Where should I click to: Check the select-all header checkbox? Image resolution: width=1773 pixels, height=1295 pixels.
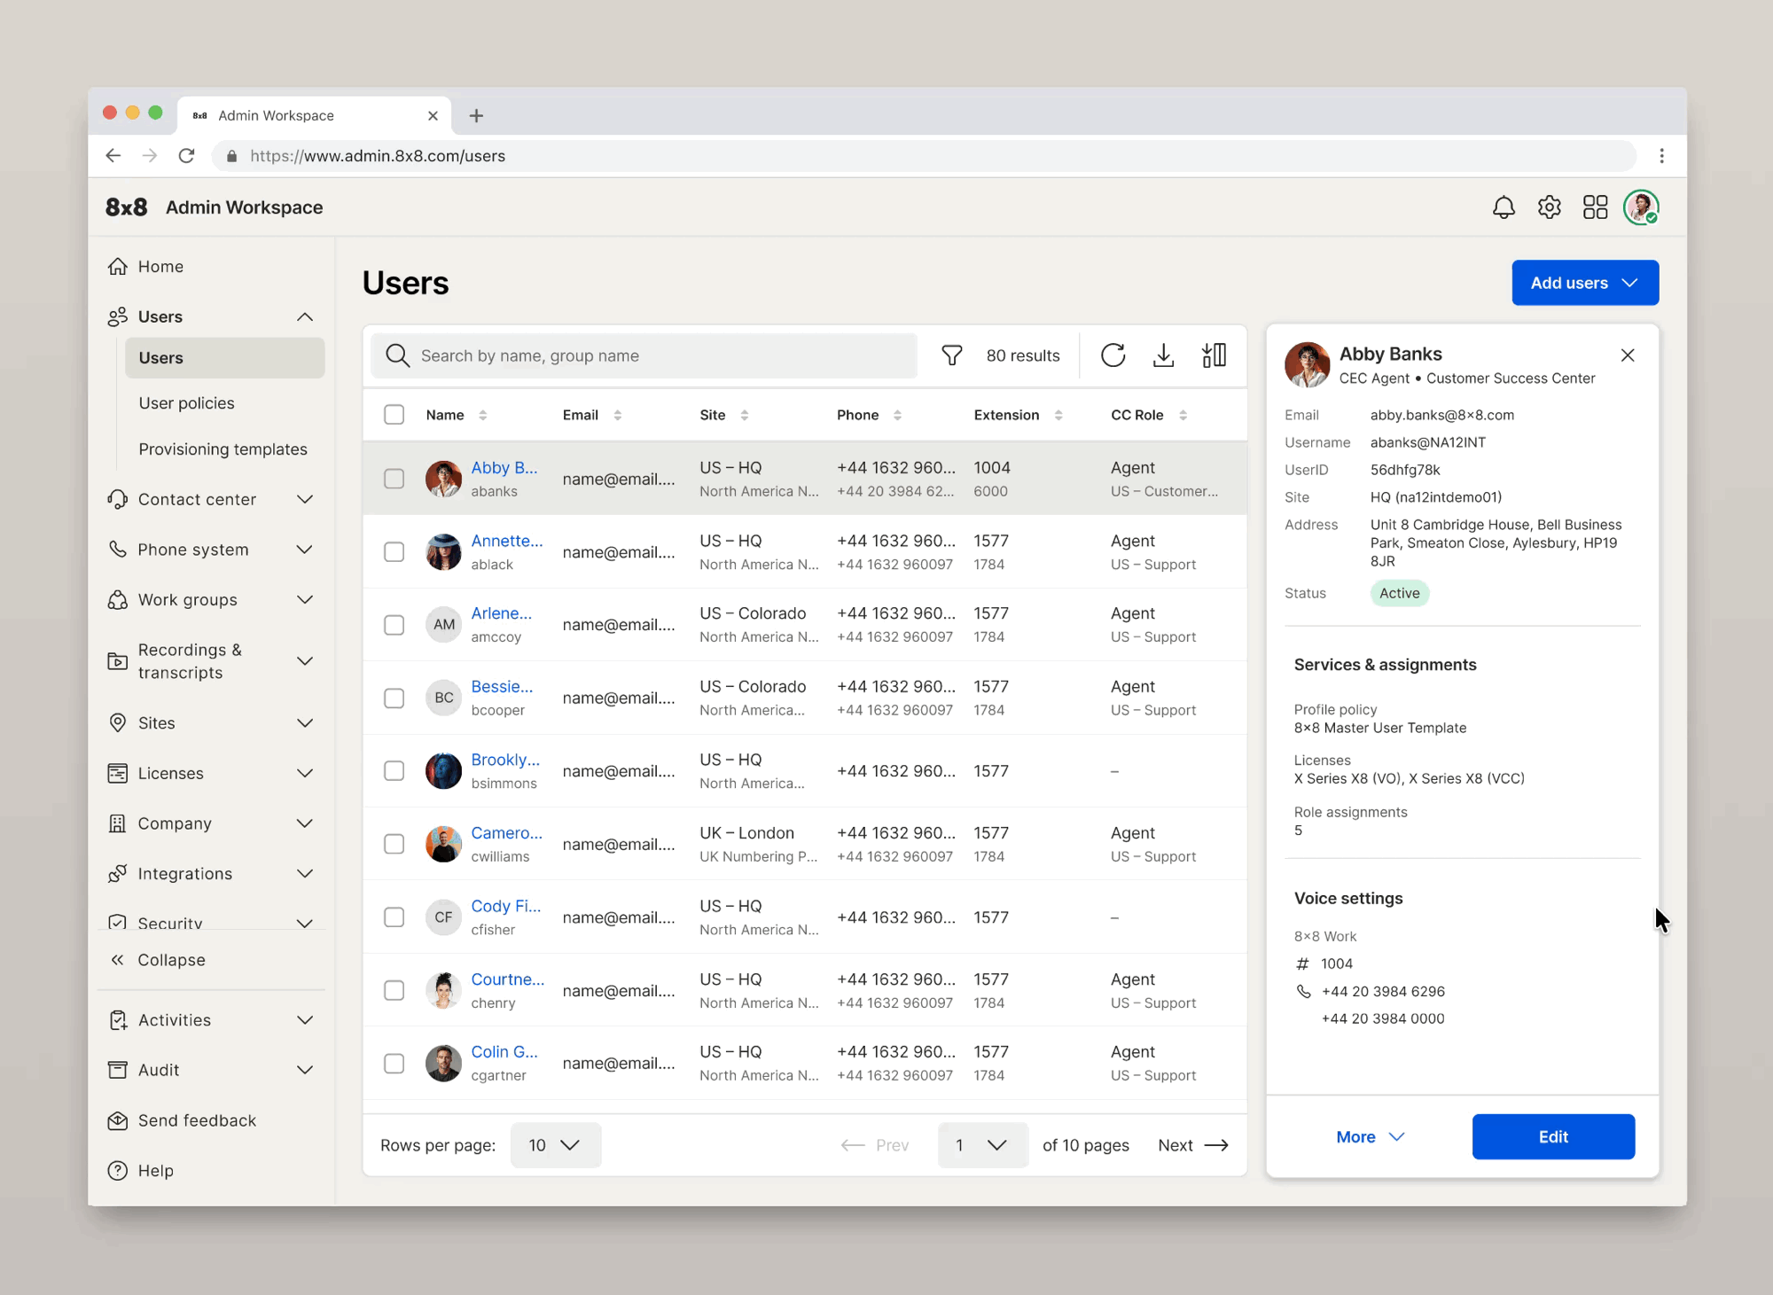tap(394, 415)
